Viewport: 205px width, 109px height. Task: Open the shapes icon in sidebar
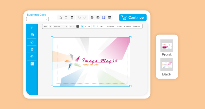point(32,42)
